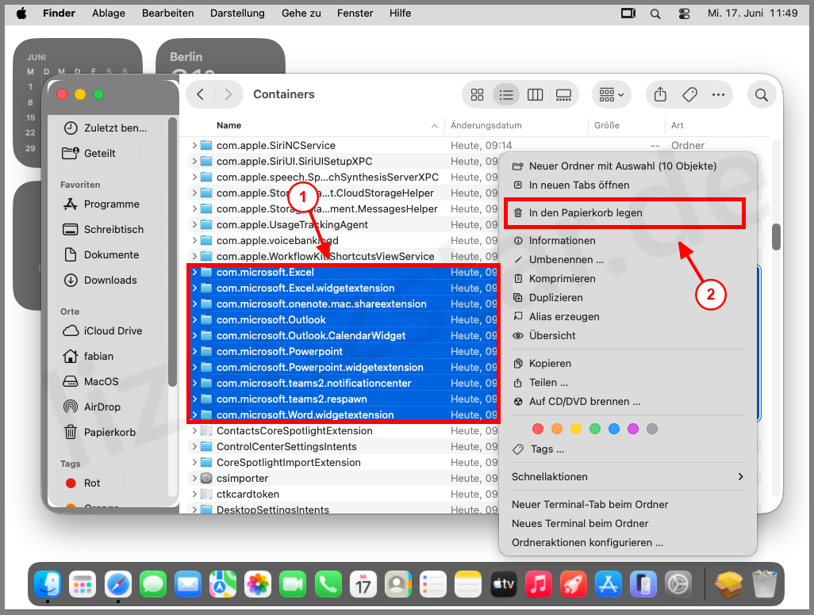The image size is (814, 615).
Task: Open the more actions ellipsis menu
Action: pyautogui.click(x=719, y=95)
